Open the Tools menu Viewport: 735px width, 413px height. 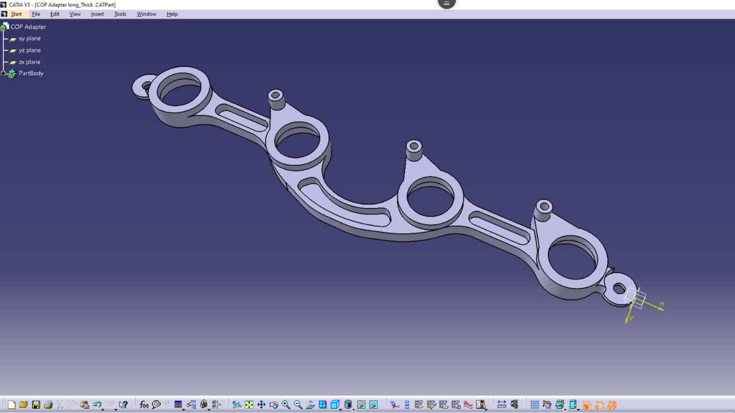click(120, 14)
